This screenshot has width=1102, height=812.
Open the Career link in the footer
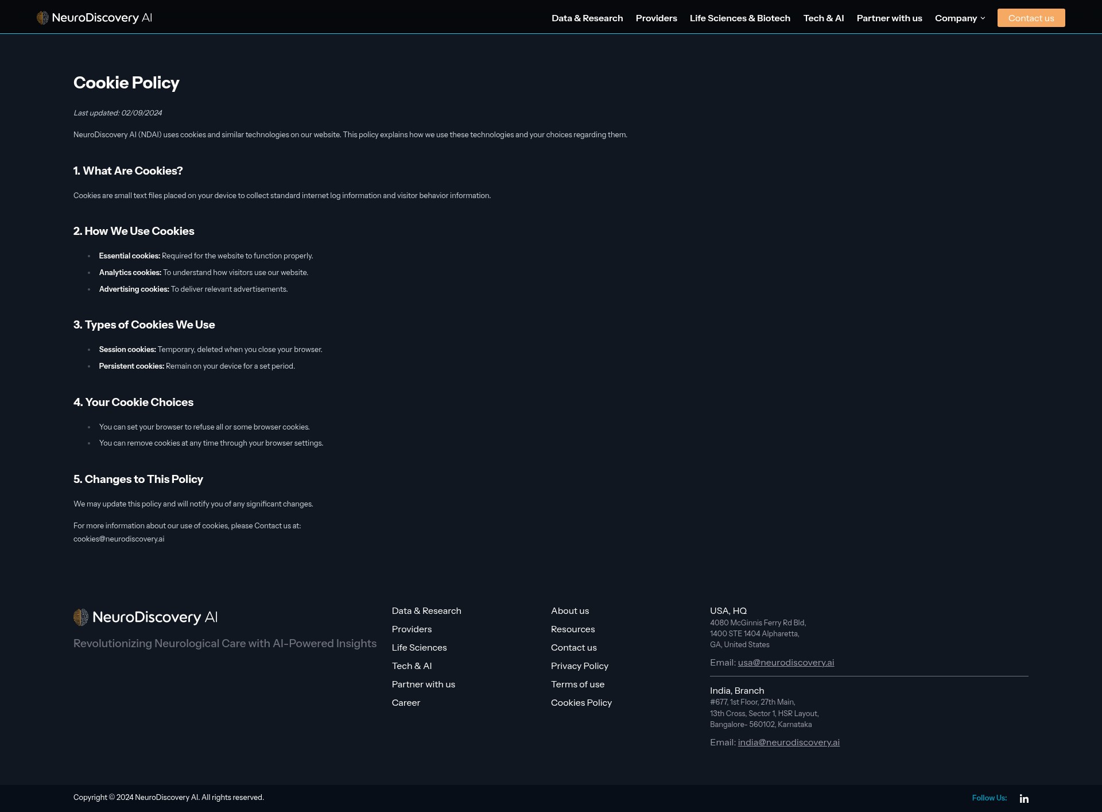pyautogui.click(x=406, y=703)
